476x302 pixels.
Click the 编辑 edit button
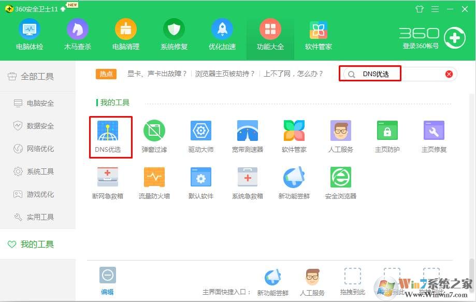[107, 281]
